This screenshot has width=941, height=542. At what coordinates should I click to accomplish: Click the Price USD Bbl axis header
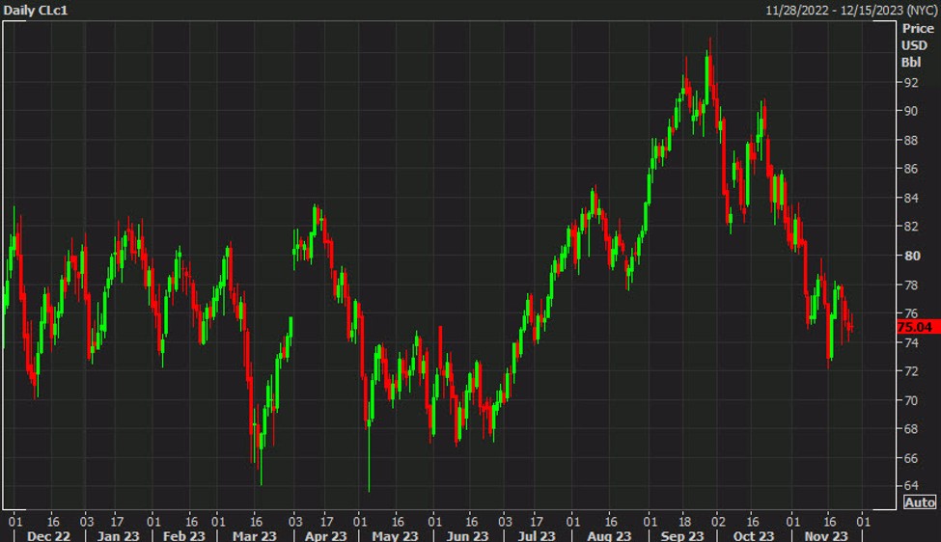coord(918,45)
